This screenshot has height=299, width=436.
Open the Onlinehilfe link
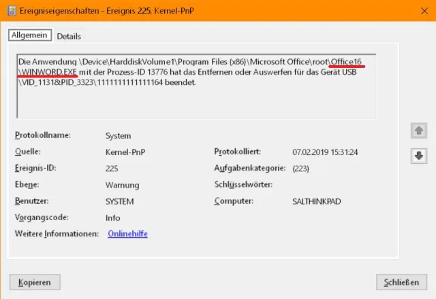pyautogui.click(x=127, y=234)
